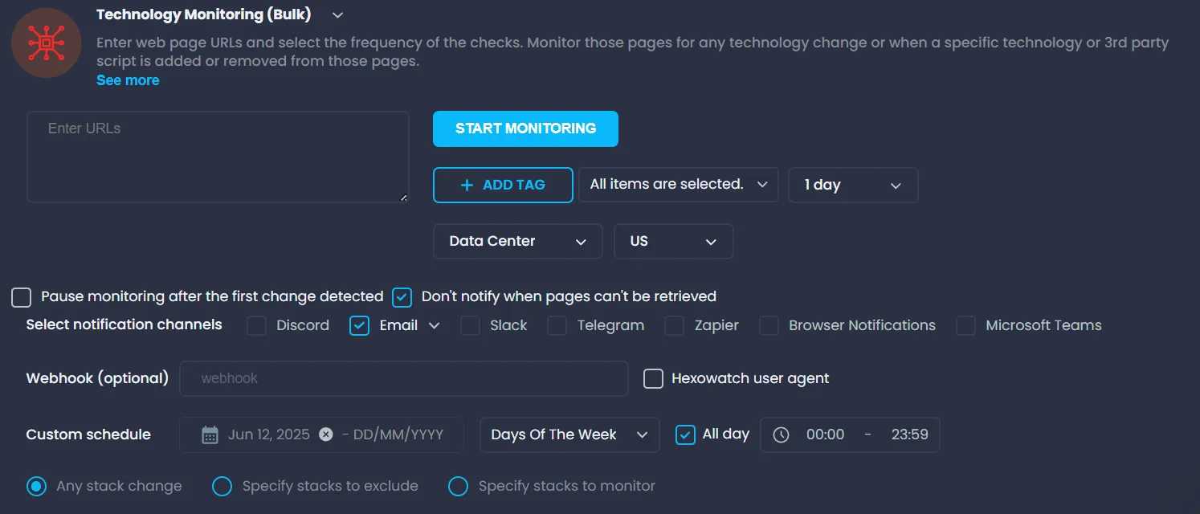This screenshot has width=1200, height=514.
Task: Open the Data Center dropdown
Action: pos(517,241)
